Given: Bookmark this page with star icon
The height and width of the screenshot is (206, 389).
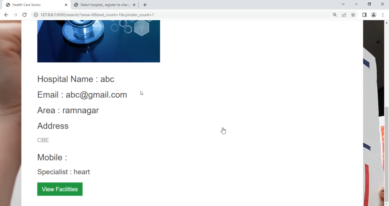Looking at the screenshot, I should pyautogui.click(x=353, y=15).
